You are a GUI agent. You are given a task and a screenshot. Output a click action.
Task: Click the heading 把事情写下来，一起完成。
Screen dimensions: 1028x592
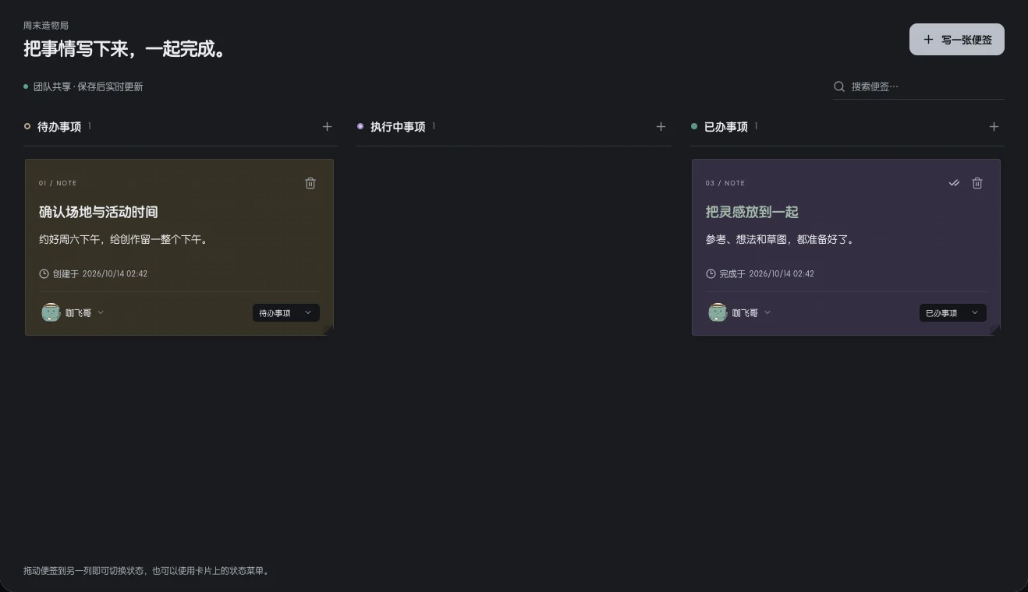126,48
